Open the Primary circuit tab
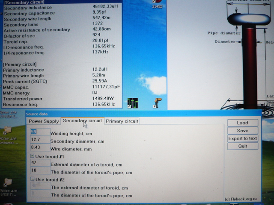The image size is (274, 205). point(122,121)
